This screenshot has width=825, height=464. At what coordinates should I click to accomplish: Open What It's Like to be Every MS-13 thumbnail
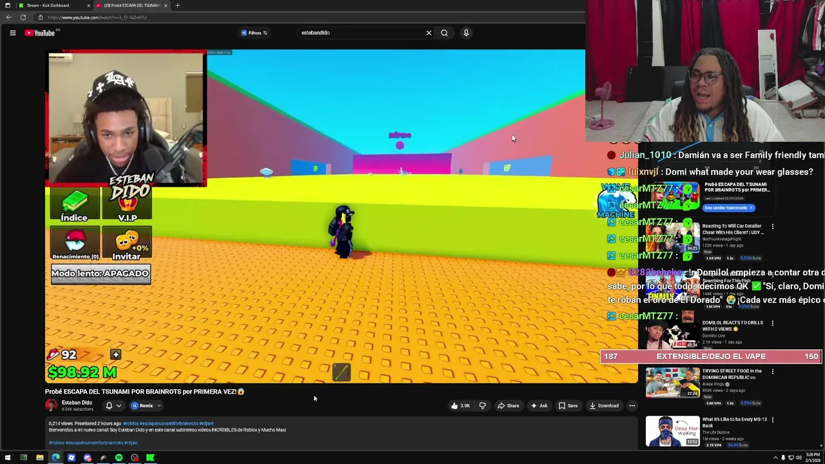click(672, 430)
